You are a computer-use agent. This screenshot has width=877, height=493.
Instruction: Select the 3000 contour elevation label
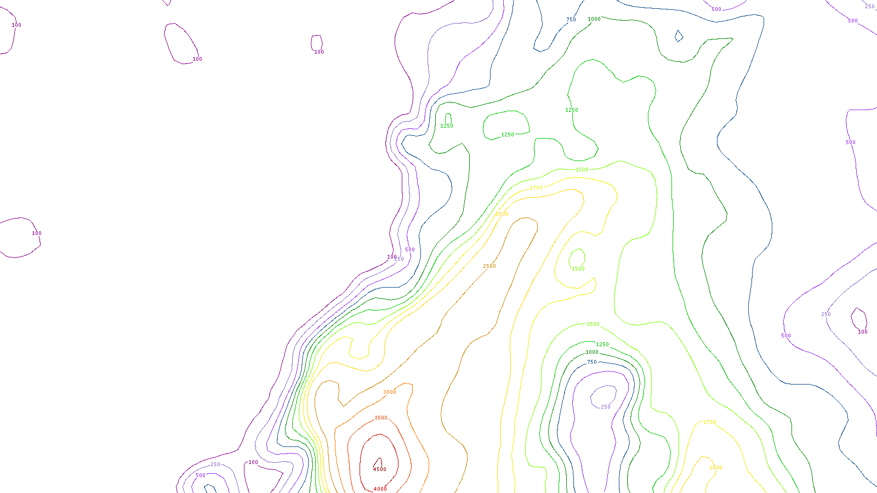[x=390, y=392]
